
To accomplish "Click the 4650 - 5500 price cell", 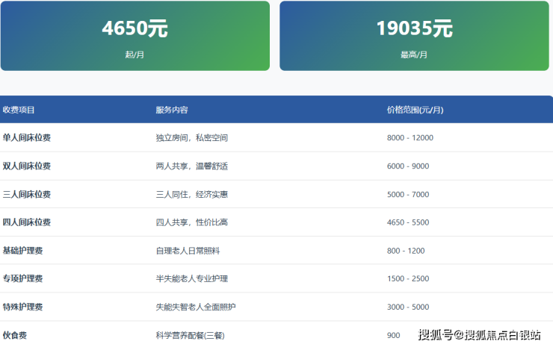I will click(x=408, y=222).
